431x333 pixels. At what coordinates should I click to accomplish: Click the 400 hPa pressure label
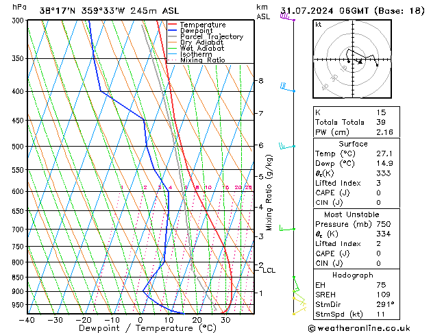(x=19, y=92)
